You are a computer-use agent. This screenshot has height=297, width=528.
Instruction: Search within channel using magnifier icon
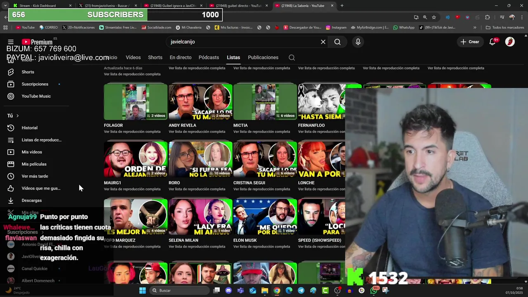click(x=292, y=57)
